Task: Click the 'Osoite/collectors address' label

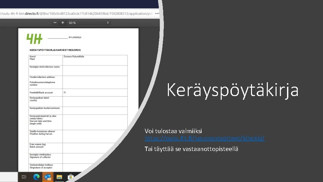Action: point(42,77)
